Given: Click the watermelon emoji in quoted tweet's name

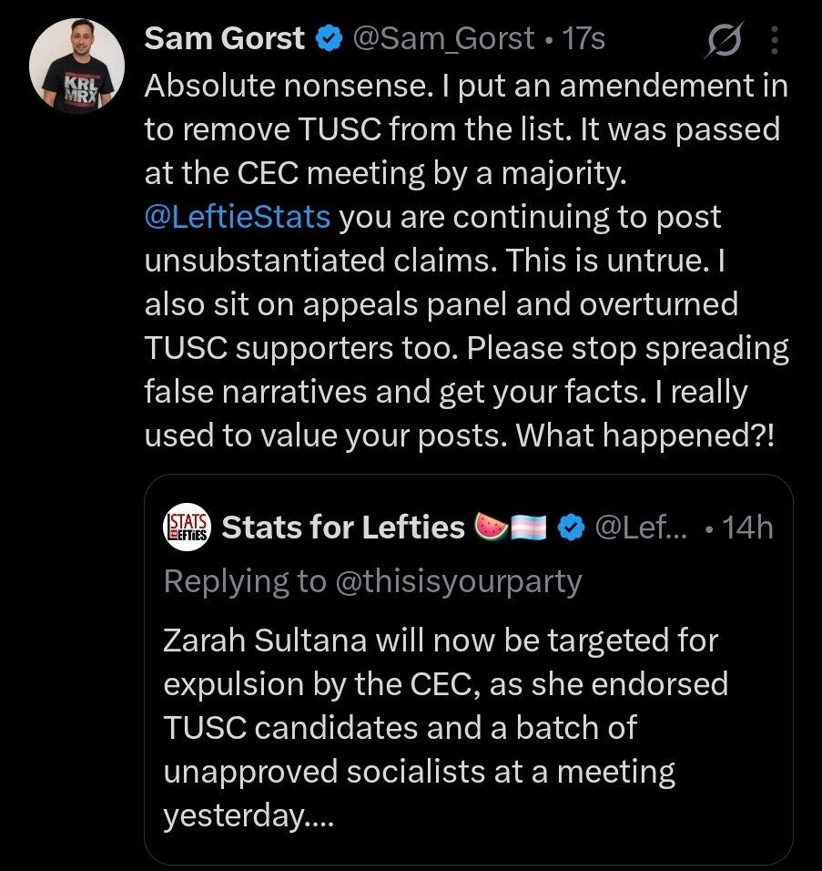Looking at the screenshot, I should pos(491,527).
